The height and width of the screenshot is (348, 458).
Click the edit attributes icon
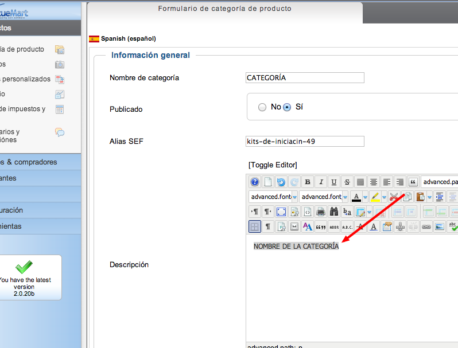click(x=387, y=226)
